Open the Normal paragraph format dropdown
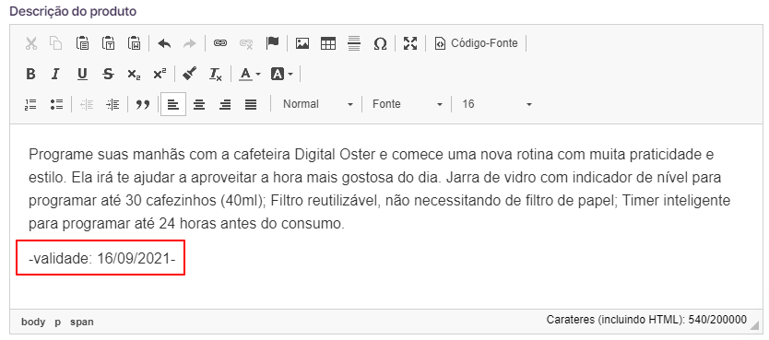The width and height of the screenshot is (769, 340). 317,104
